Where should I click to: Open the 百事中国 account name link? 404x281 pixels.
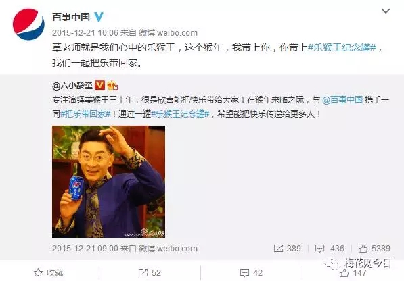tap(71, 17)
